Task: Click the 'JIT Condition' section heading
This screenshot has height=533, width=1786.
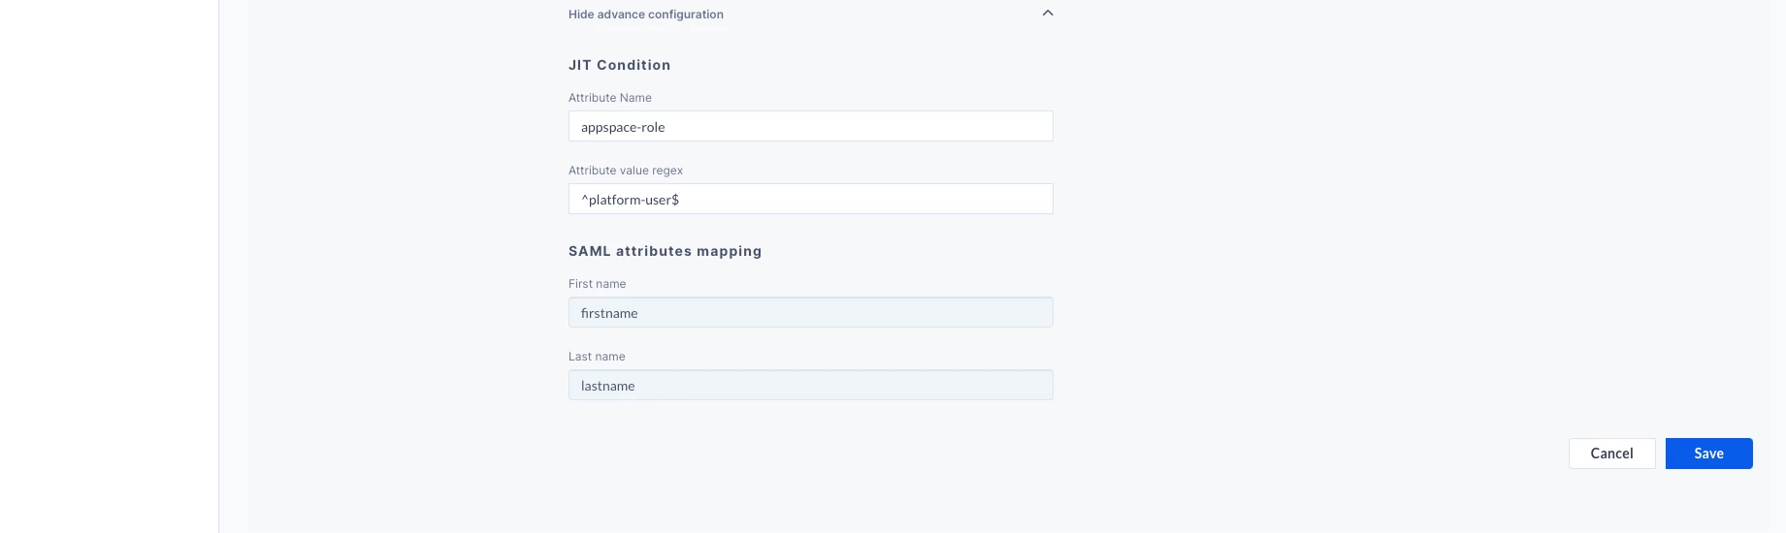Action: [x=620, y=65]
